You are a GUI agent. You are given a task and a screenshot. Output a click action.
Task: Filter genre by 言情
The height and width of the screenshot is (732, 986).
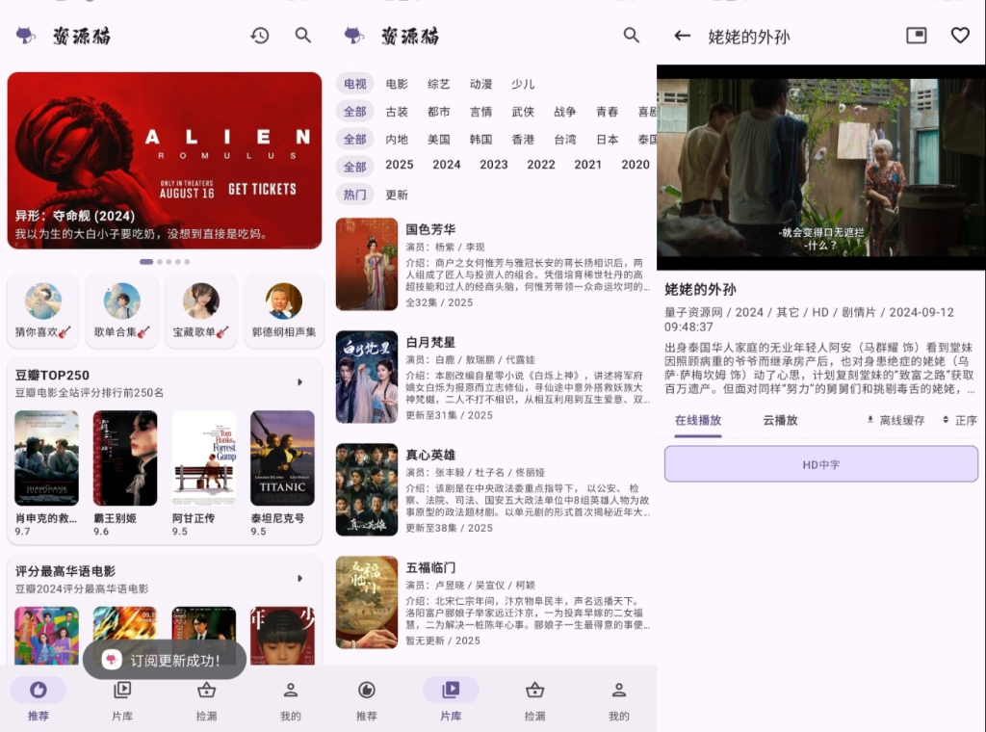point(481,112)
